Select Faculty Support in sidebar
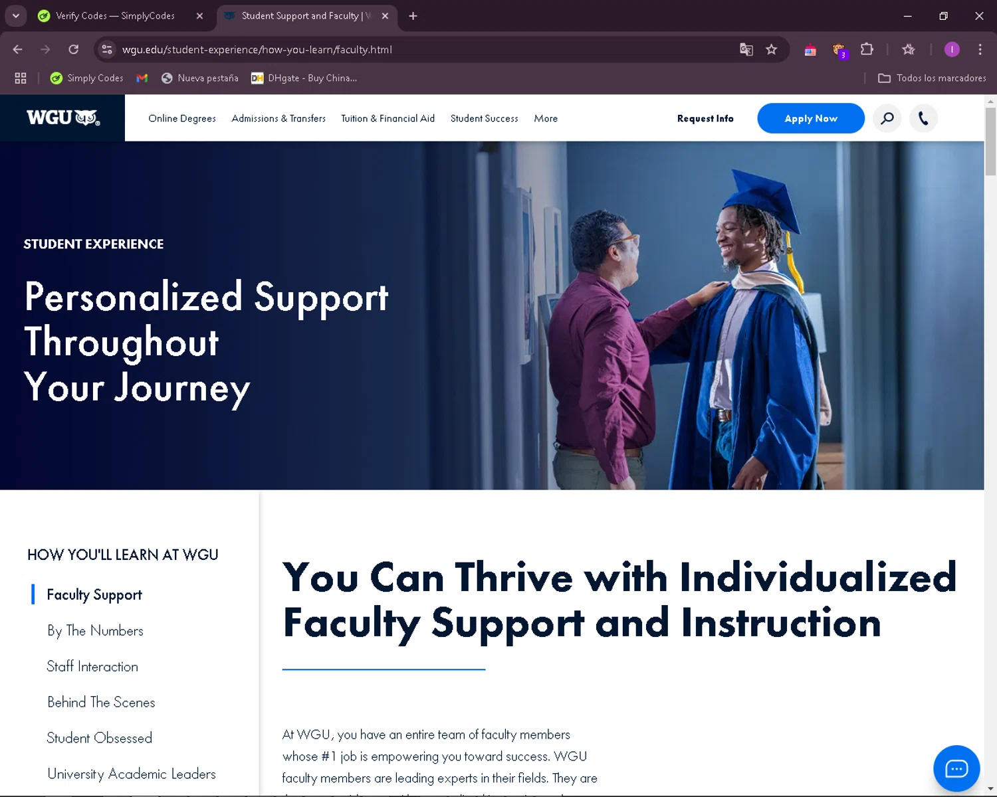This screenshot has width=997, height=797. (x=94, y=595)
